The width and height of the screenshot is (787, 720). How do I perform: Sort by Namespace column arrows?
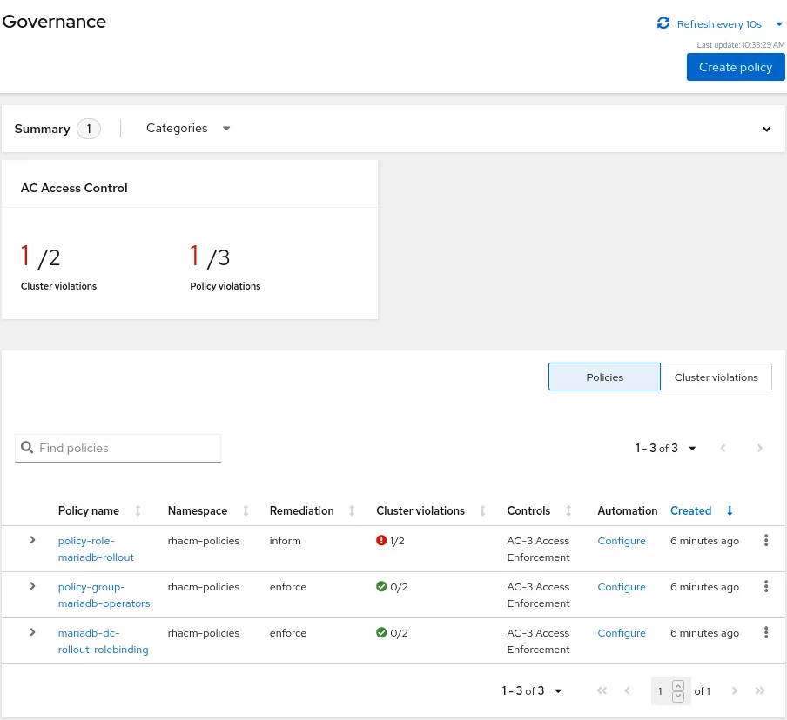click(246, 511)
